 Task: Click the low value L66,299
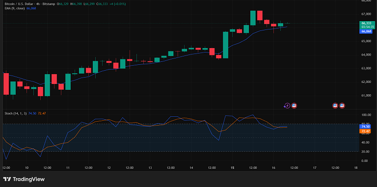[x=89, y=4]
